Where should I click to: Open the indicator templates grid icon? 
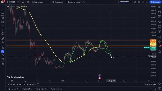(x=48, y=2)
